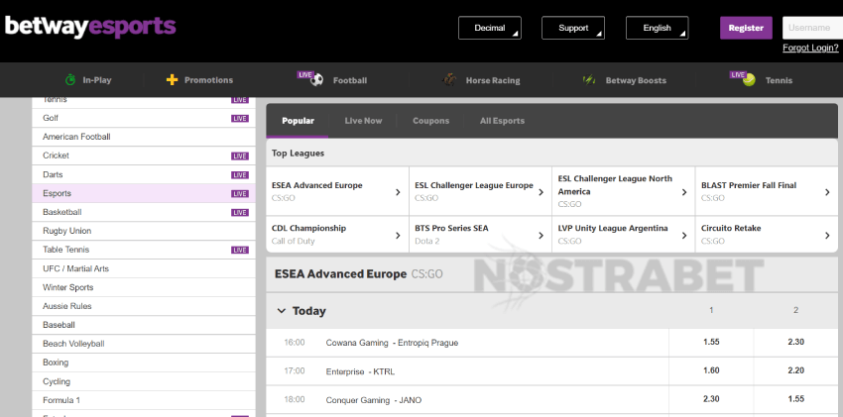Select odds 1.60 for Enterprise
The image size is (843, 417).
coord(711,370)
